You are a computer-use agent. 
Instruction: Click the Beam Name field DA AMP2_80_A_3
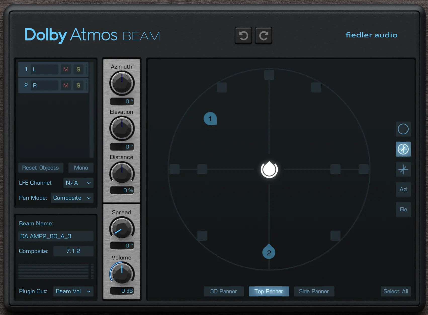click(x=56, y=236)
